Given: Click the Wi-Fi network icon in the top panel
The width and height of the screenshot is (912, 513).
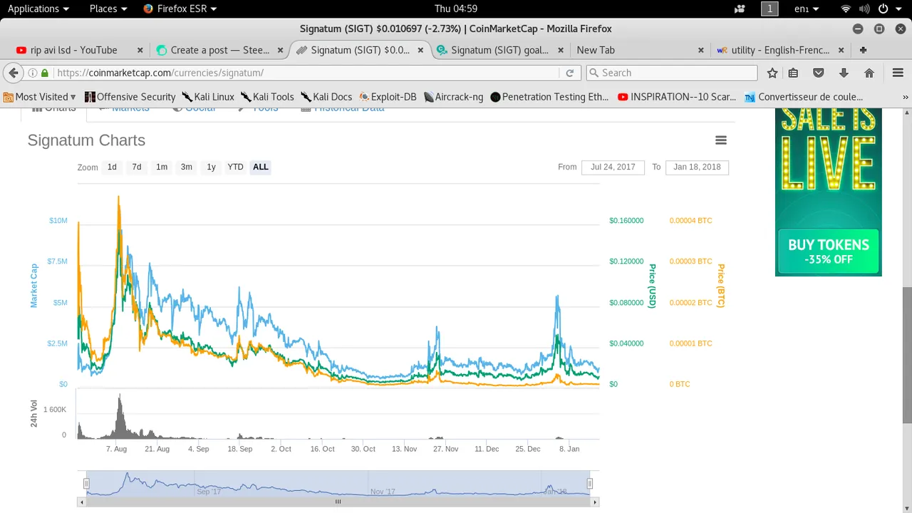Looking at the screenshot, I should coord(846,9).
